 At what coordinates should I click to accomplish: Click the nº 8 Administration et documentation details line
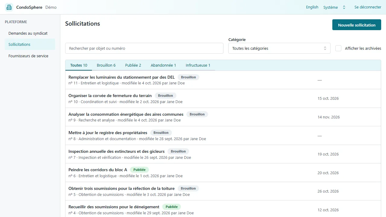click(x=137, y=139)
